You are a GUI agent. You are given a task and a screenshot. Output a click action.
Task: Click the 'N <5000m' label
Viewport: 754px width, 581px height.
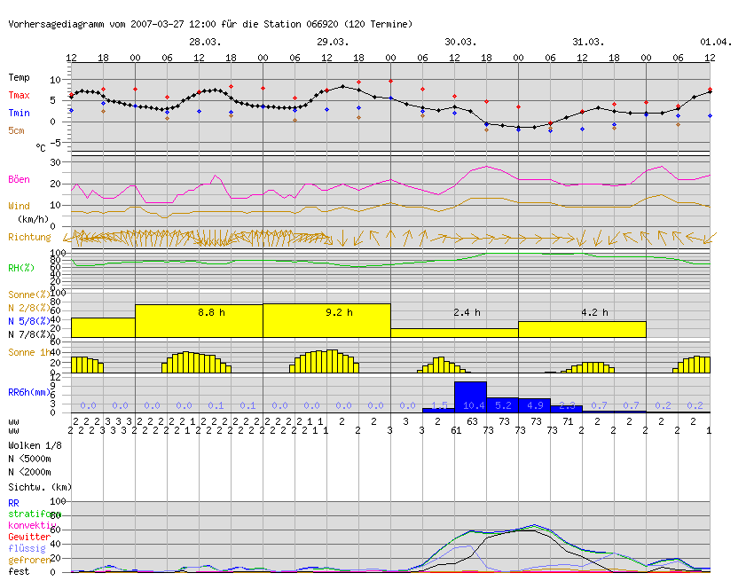(29, 459)
